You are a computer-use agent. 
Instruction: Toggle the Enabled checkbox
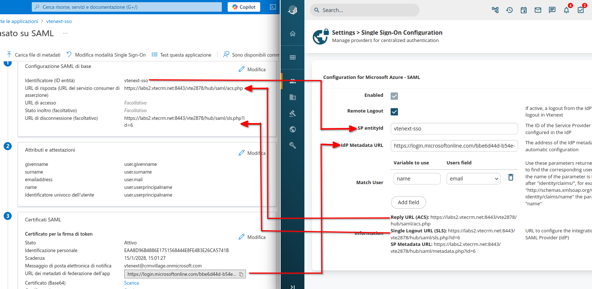tap(394, 96)
